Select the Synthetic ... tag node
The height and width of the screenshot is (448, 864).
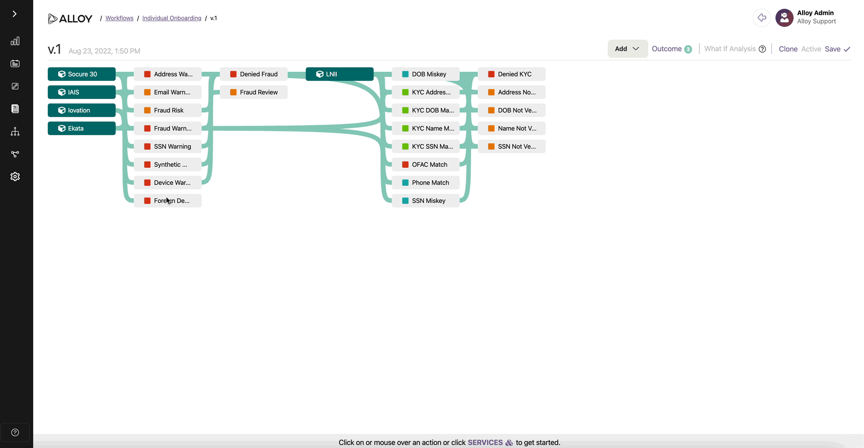[167, 164]
